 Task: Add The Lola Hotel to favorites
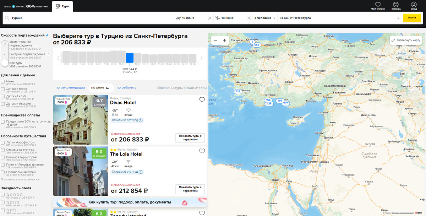(x=202, y=151)
